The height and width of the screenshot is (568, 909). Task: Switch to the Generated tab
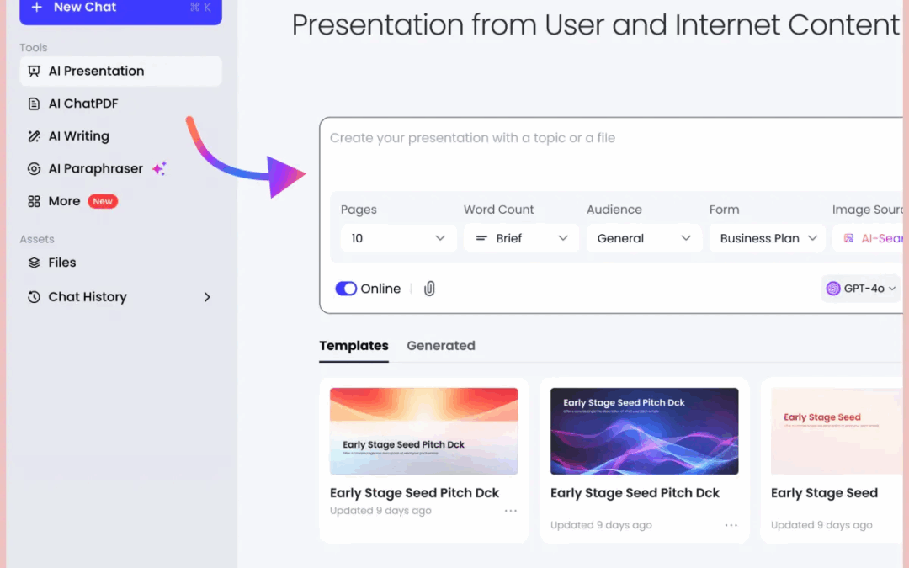(440, 346)
